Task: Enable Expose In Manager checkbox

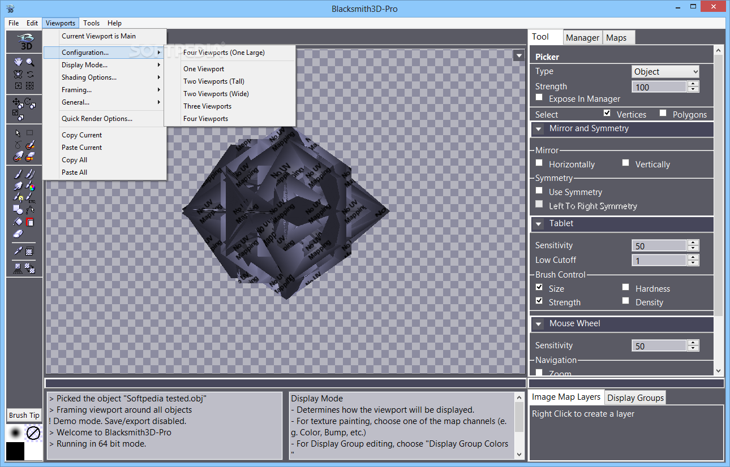Action: tap(539, 98)
